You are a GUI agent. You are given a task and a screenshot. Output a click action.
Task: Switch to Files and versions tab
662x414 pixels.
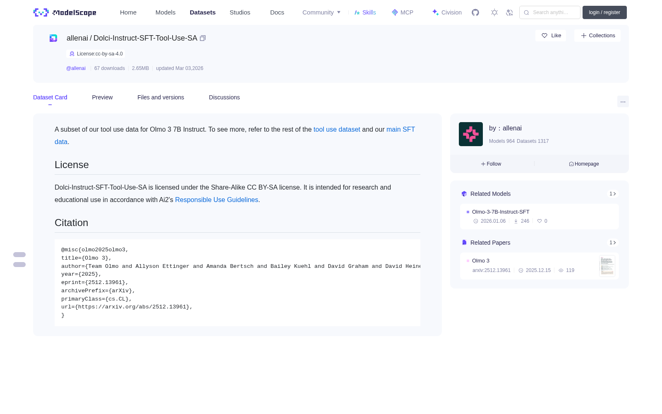click(161, 97)
